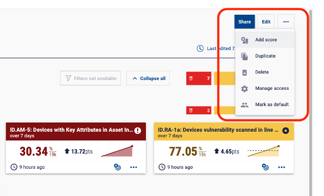
Task: Click the double exclamation icon in badge 7
Action: click(191, 78)
